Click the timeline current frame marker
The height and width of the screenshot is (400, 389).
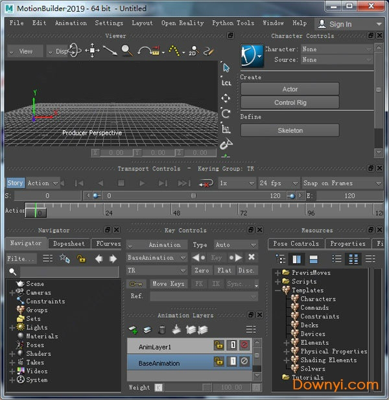tap(36, 210)
